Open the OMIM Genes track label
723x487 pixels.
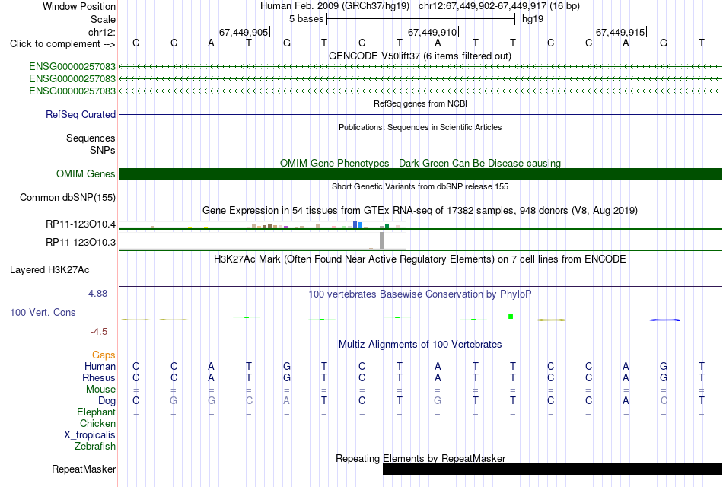(x=85, y=173)
